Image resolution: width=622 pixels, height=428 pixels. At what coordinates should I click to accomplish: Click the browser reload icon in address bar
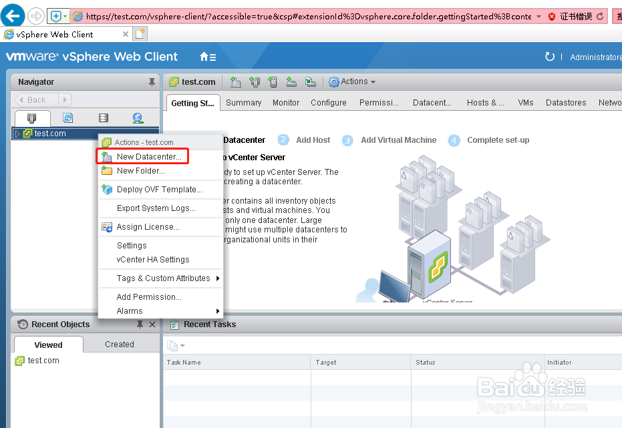click(x=600, y=16)
